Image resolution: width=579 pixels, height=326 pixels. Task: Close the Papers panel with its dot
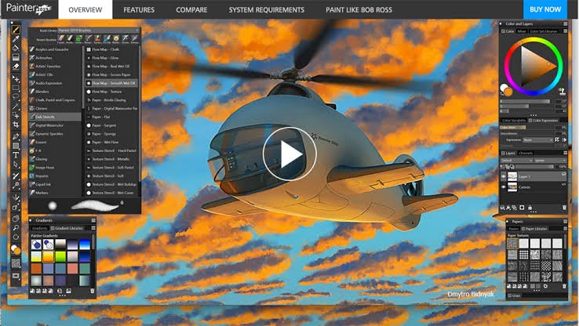coord(508,221)
